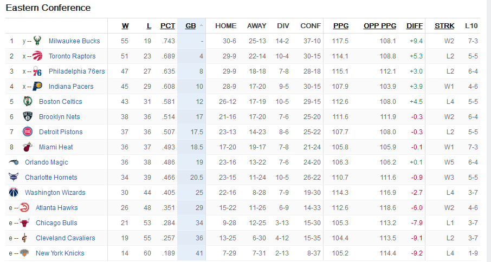Viewport: 491px width, 262px height.
Task: Select the Charlotte Hornets team link
Action: (x=51, y=177)
